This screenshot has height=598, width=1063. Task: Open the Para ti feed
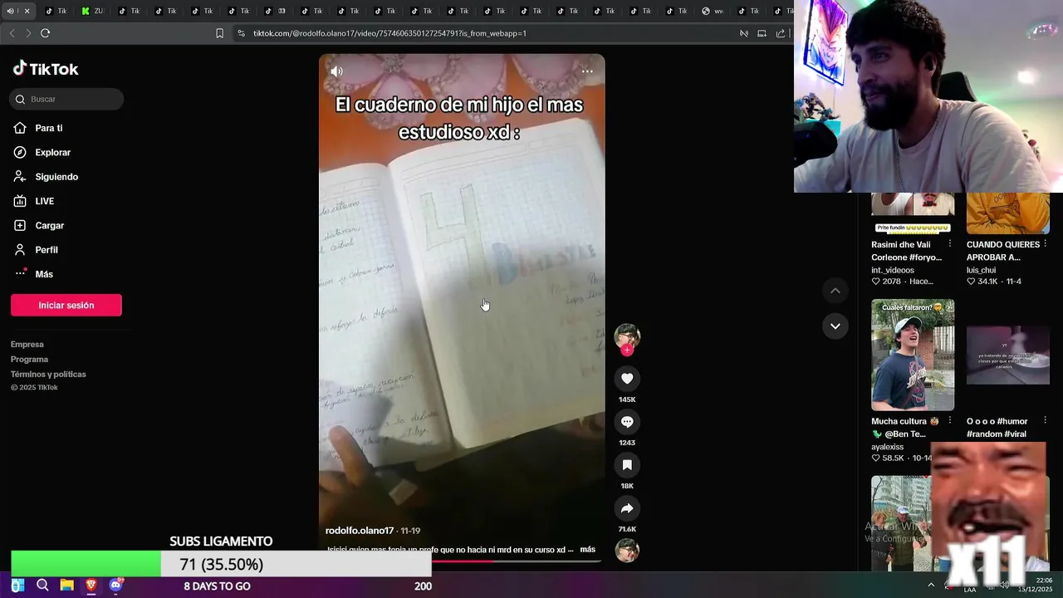tap(48, 128)
